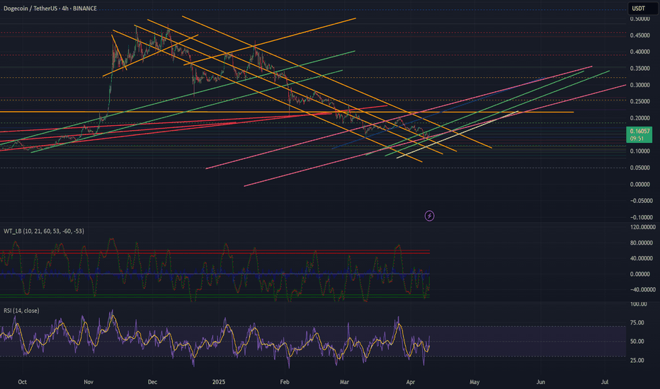Click the 120.00000 WT_LB scale label
Viewport: 660px width, 389px height.
[x=642, y=227]
